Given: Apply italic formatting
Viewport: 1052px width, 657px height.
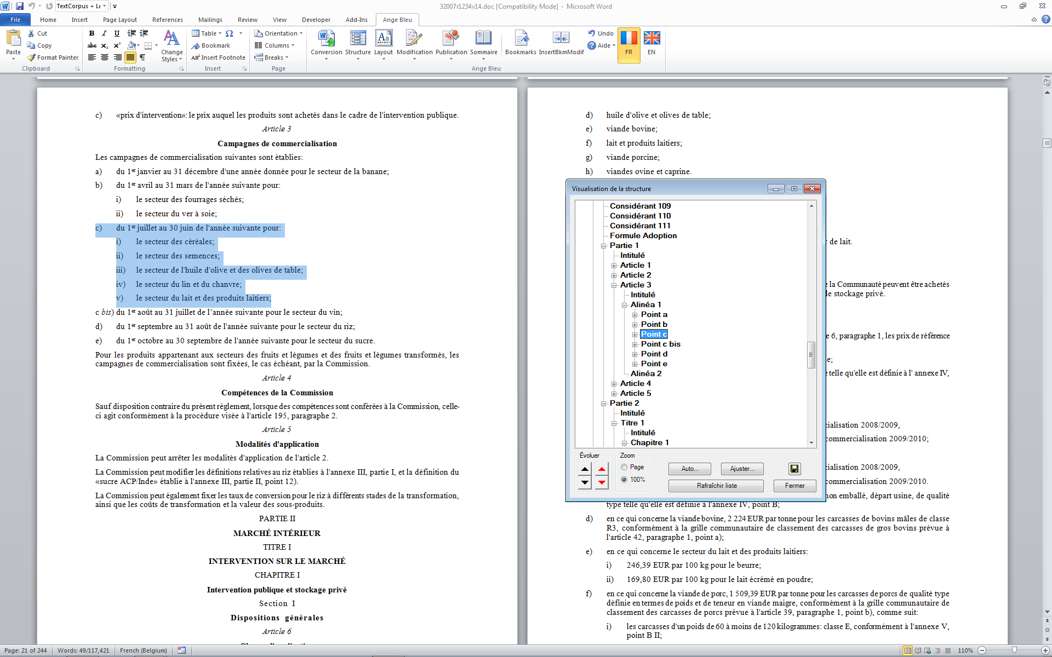Looking at the screenshot, I should click(x=104, y=33).
